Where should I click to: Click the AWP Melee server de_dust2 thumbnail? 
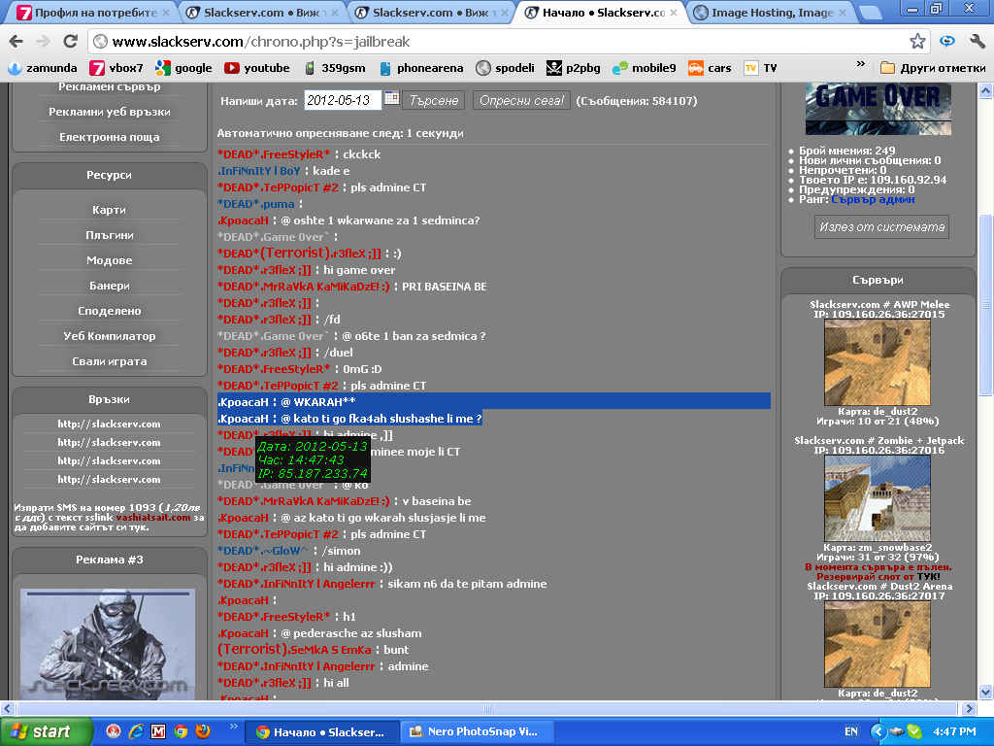(877, 362)
